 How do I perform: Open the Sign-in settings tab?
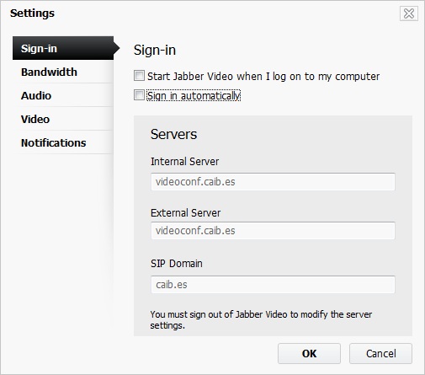[63, 48]
